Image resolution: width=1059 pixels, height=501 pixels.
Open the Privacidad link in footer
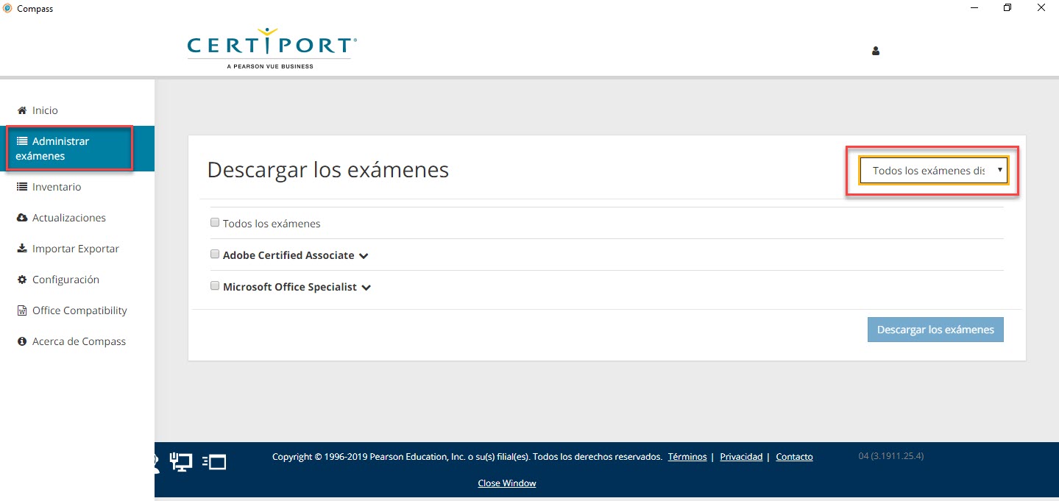[741, 457]
